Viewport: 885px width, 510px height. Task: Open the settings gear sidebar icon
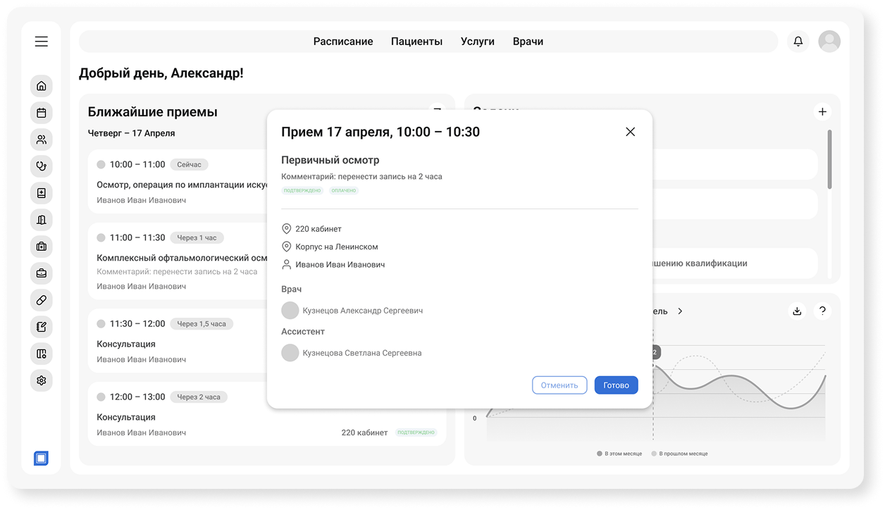tap(42, 380)
